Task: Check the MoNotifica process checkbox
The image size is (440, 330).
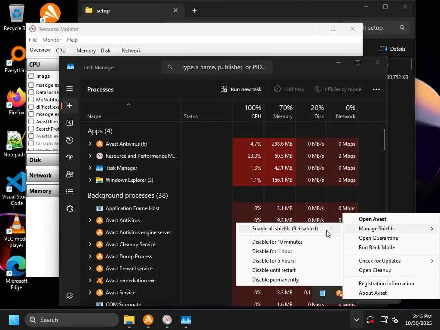Action: (x=31, y=100)
